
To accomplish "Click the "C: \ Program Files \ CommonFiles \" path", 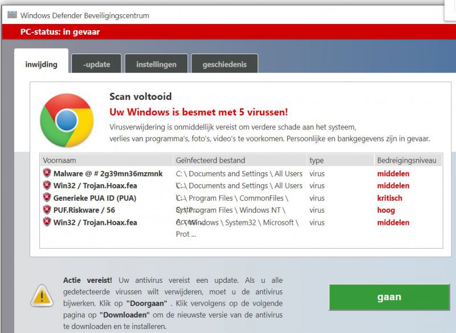I will coord(232,198).
